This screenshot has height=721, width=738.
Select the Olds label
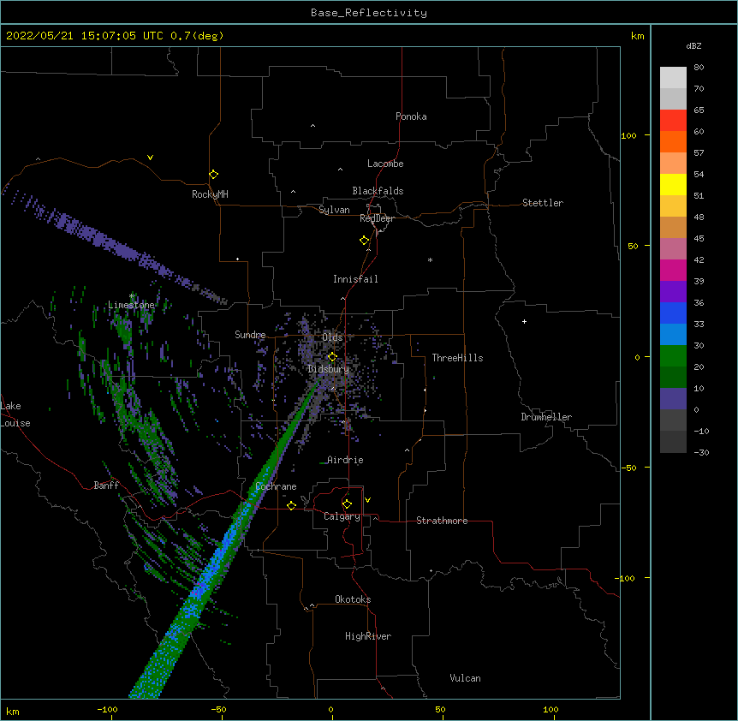(332, 337)
